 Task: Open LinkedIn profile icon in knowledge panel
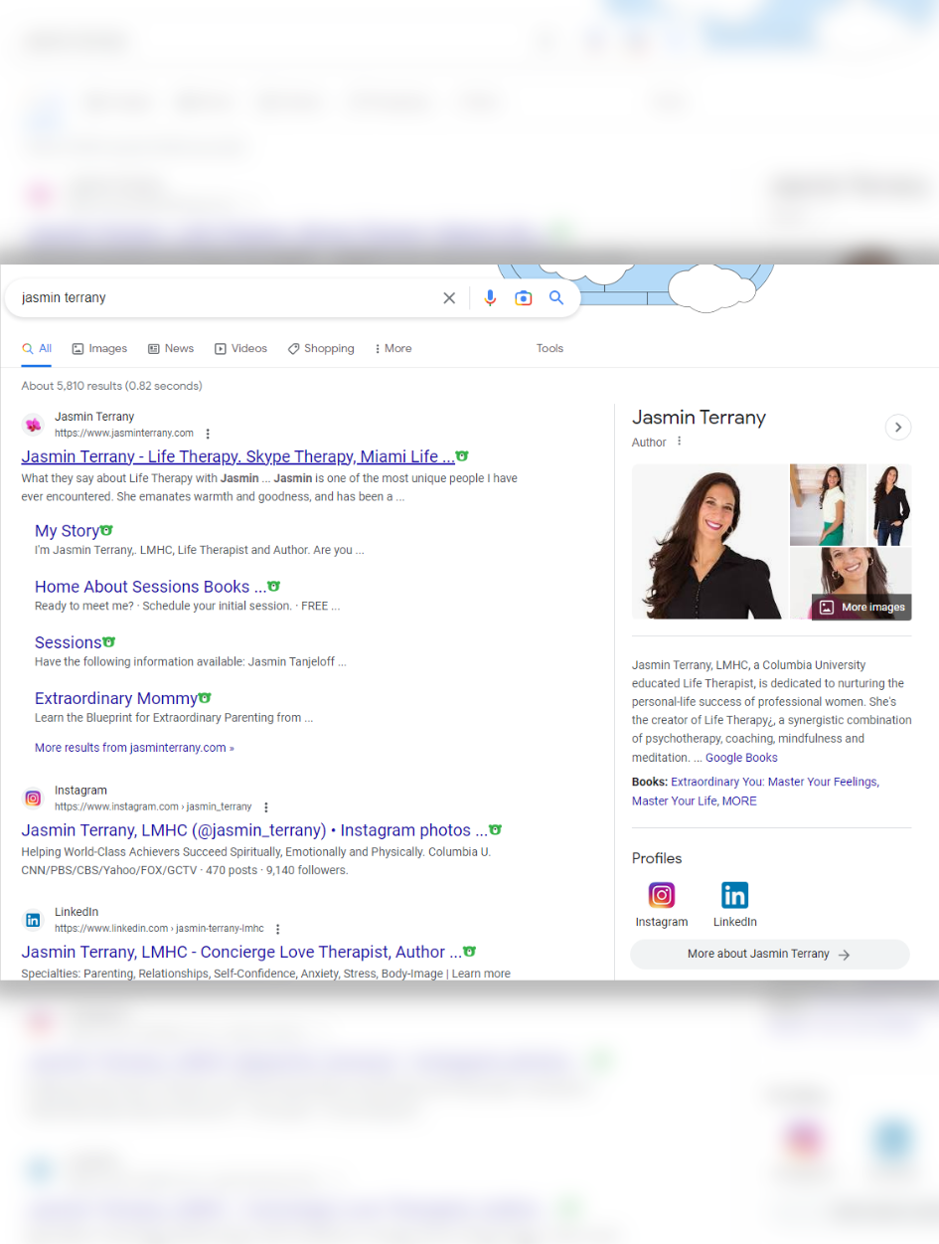pyautogui.click(x=734, y=895)
